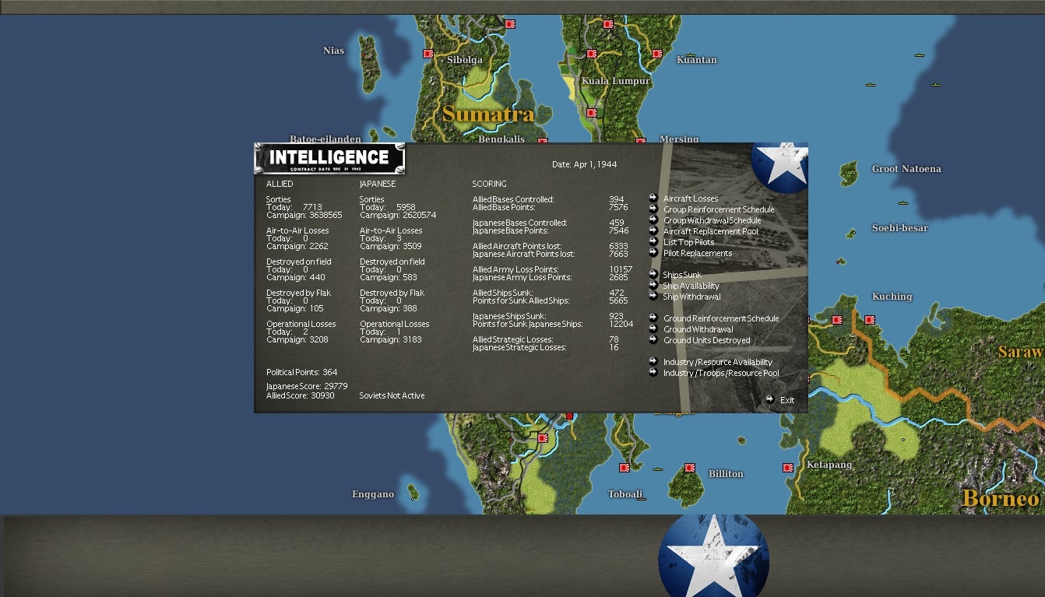The image size is (1045, 597).
Task: Click the Japanese Ships Sunk value 923
Action: [x=617, y=316]
